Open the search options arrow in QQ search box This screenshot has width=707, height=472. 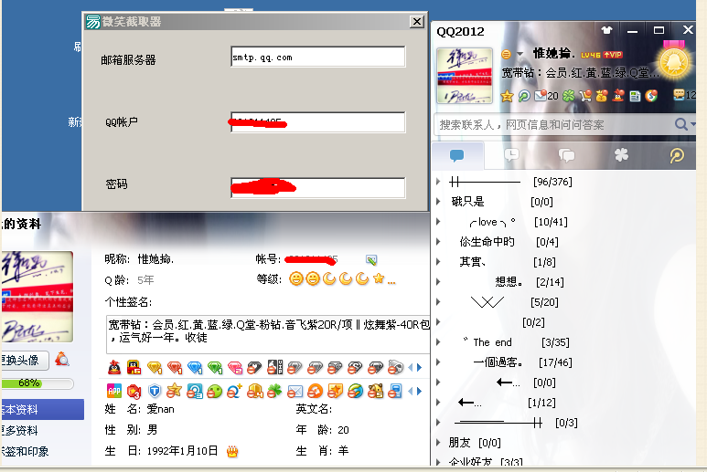point(692,124)
